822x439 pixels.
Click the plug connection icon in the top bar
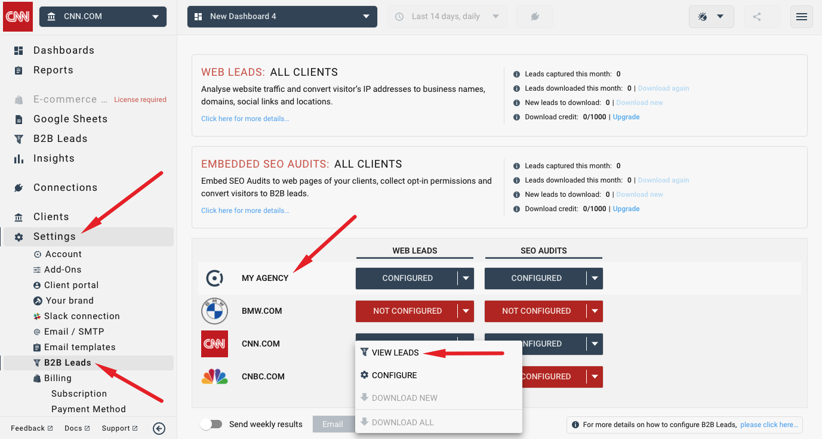(x=535, y=17)
